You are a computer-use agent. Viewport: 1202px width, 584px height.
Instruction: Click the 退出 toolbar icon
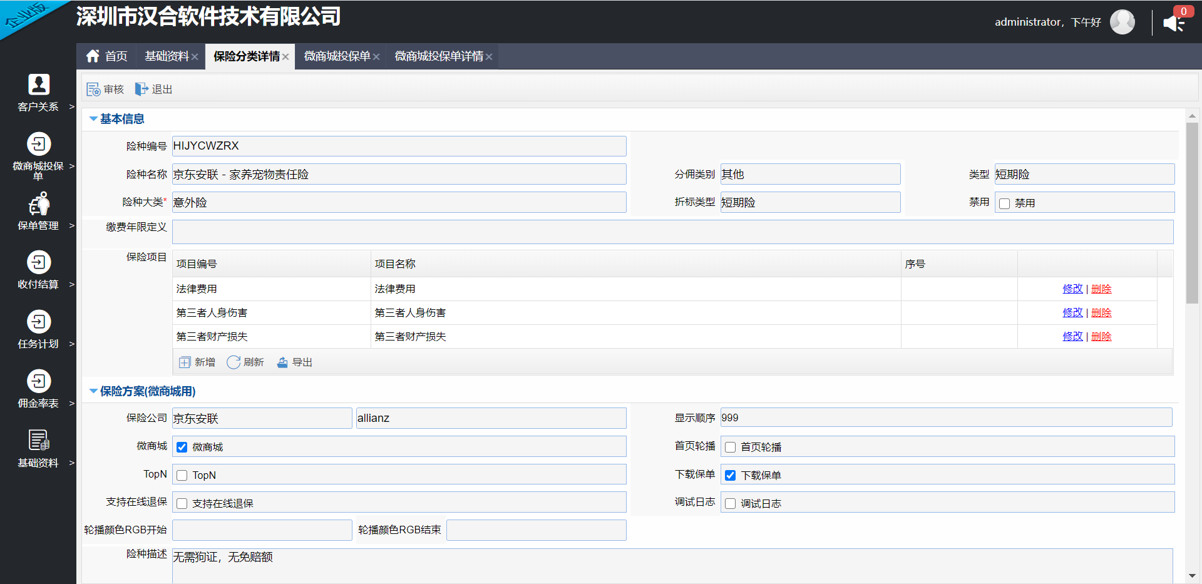click(x=141, y=90)
